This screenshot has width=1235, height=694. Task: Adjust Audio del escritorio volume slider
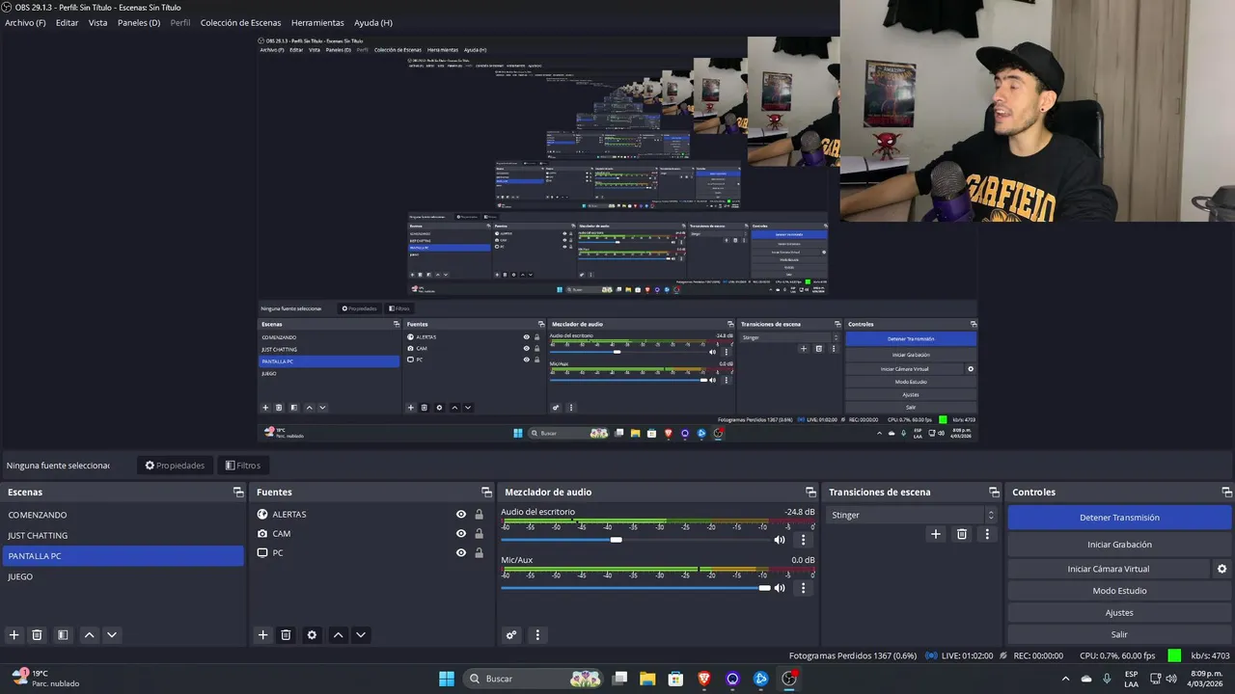click(635, 540)
